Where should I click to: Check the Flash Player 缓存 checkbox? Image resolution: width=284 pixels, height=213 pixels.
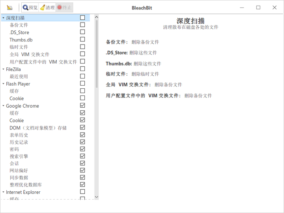(82, 91)
